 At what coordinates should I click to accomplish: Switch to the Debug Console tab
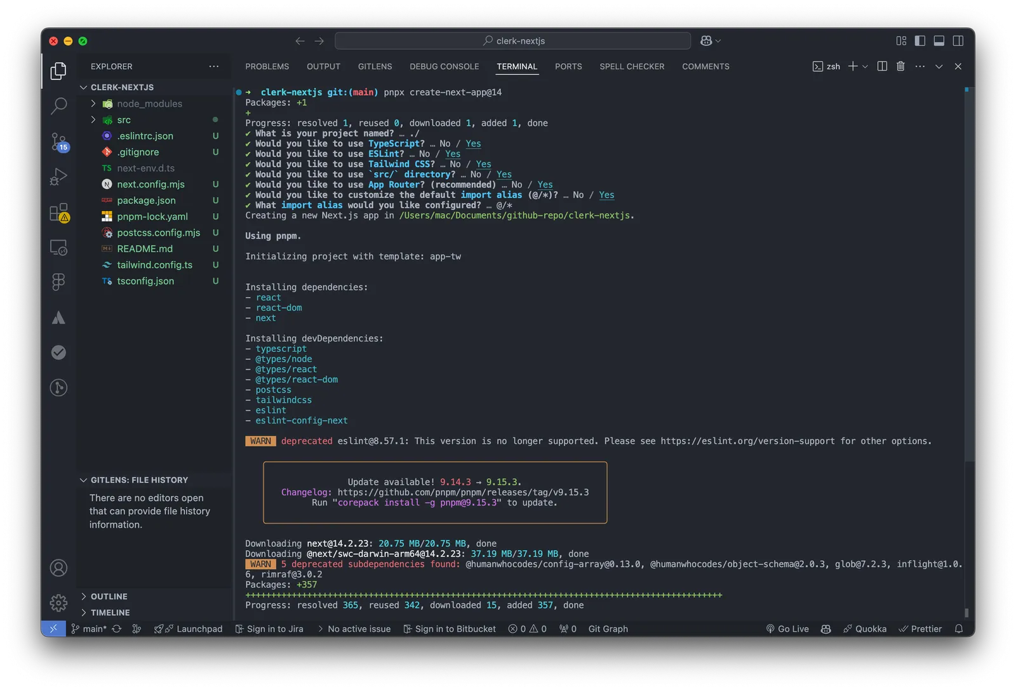[444, 66]
